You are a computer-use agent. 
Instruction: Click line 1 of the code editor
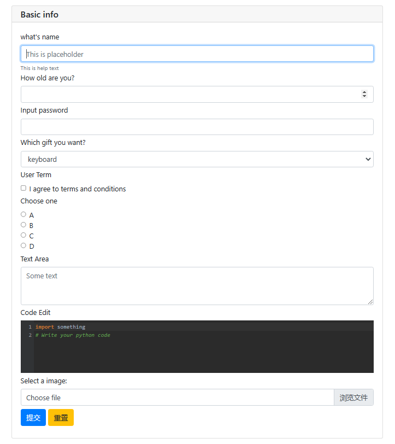pos(164,327)
